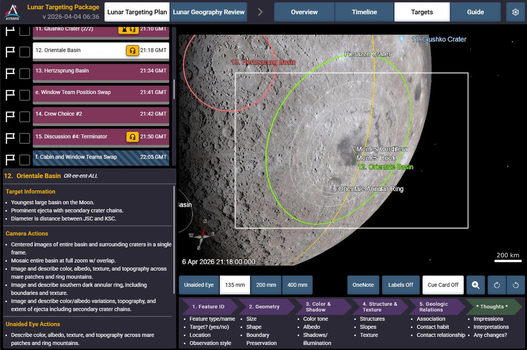Screen dimensions: 527x350
Task: Expand the chevron after Lunar Geography Review
Action: coord(259,12)
